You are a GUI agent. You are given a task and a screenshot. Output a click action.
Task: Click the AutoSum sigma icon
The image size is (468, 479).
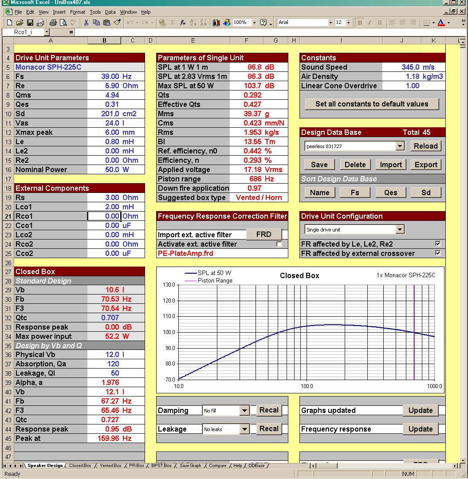[173, 23]
